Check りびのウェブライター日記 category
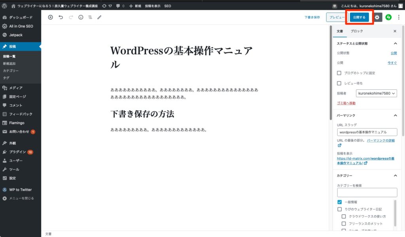Image resolution: width=405 pixels, height=237 pixels. [339, 209]
